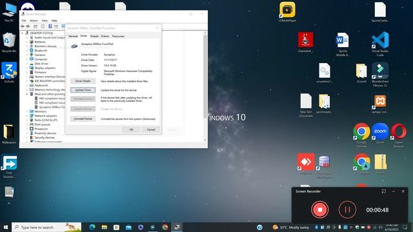Pause the screen recording
Viewport: 413px width, 232px height.
tap(347, 209)
